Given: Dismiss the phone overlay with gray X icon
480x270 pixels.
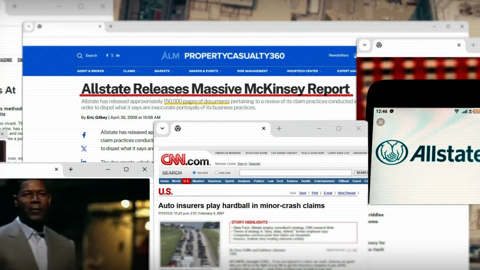Looking at the screenshot, I should (x=380, y=122).
